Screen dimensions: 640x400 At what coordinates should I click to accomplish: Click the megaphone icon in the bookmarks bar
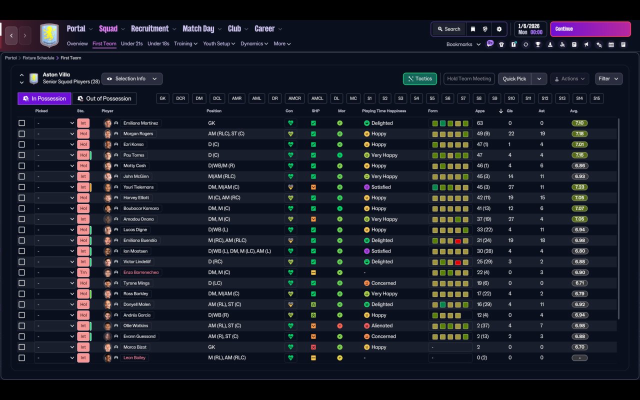[x=587, y=44]
